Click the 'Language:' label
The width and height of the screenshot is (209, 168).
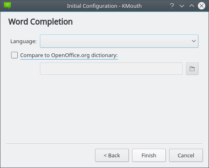coord(23,41)
